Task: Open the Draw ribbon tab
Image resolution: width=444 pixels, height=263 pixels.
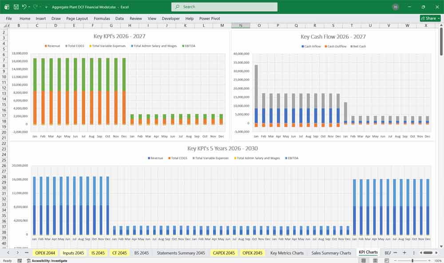Action: [x=56, y=18]
